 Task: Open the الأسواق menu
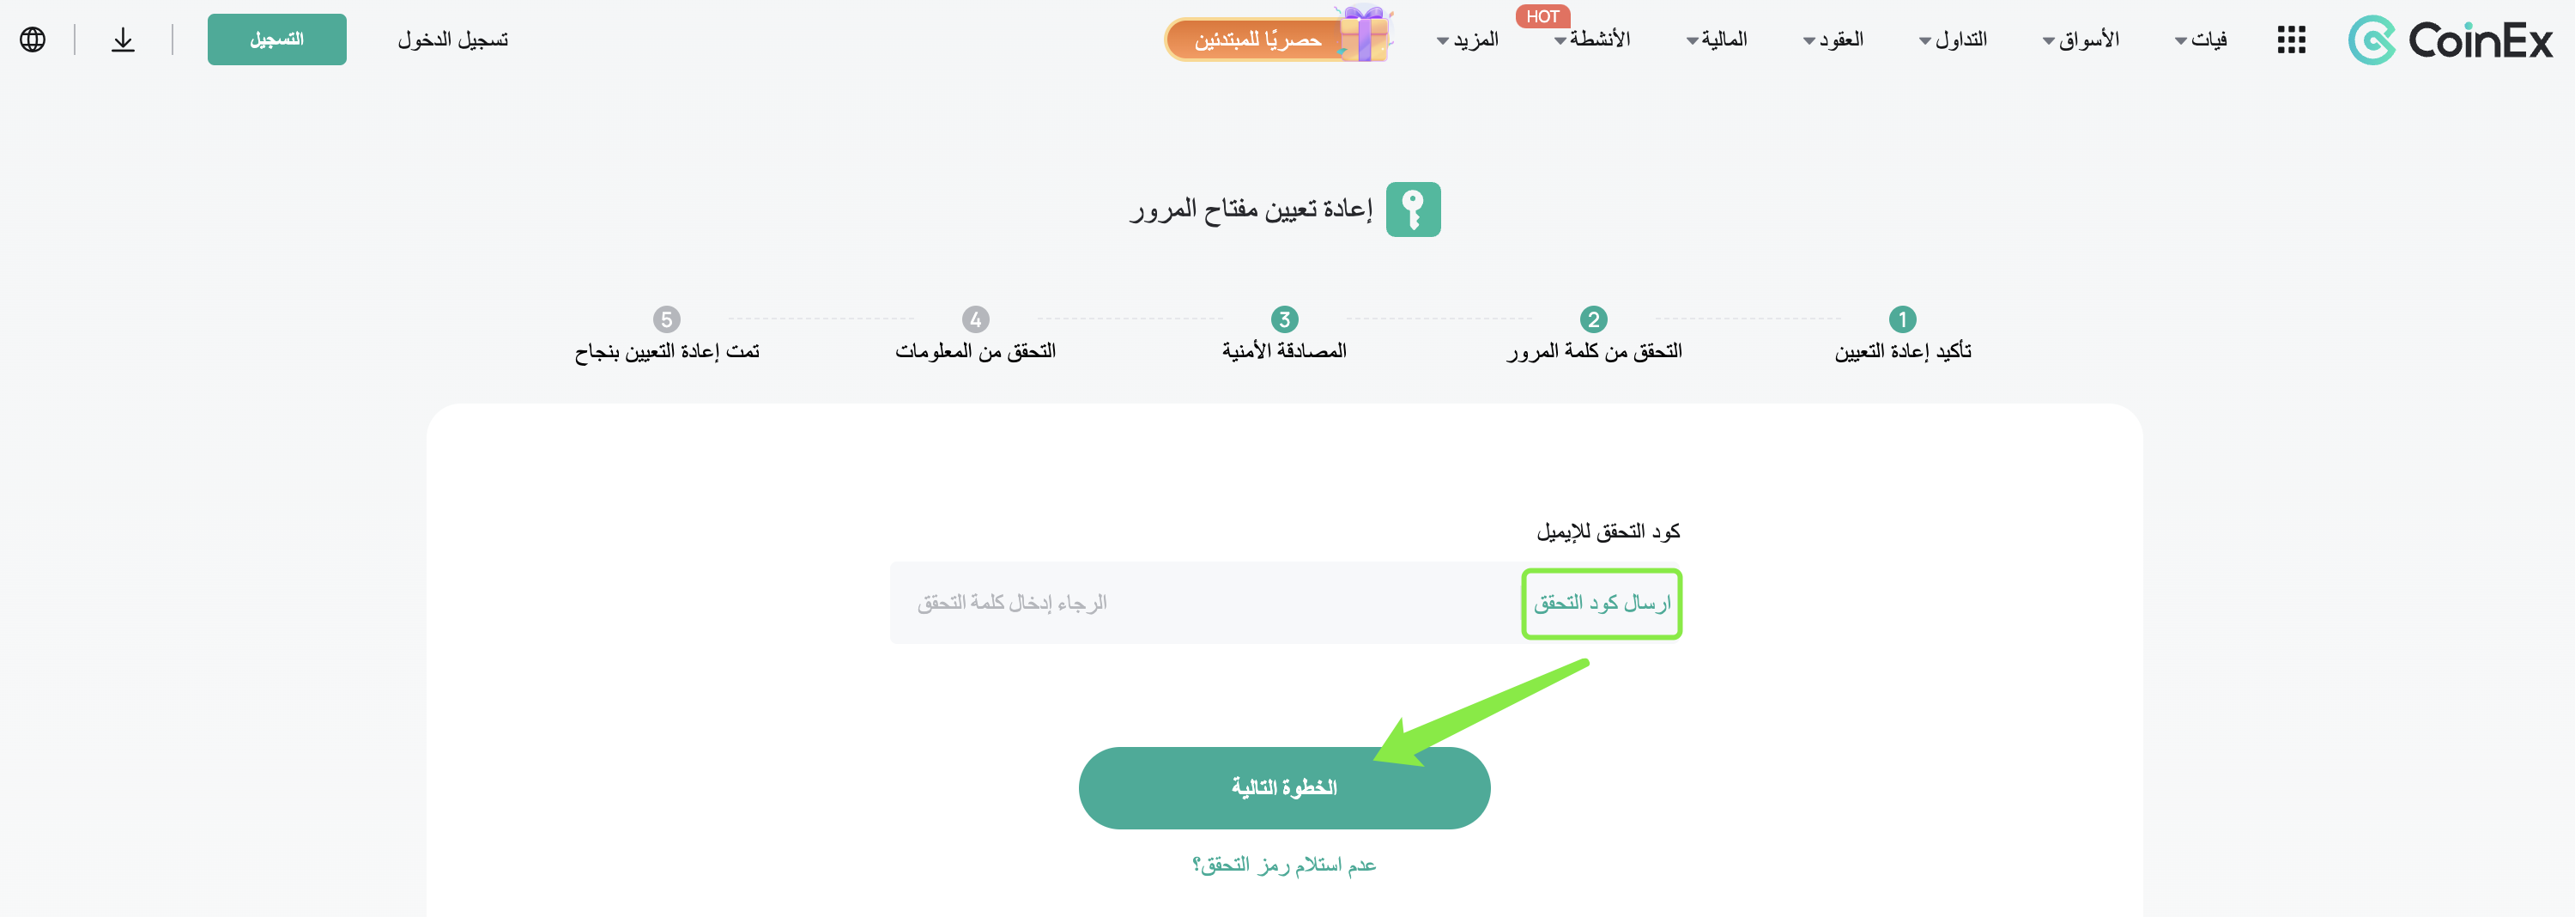(2081, 40)
